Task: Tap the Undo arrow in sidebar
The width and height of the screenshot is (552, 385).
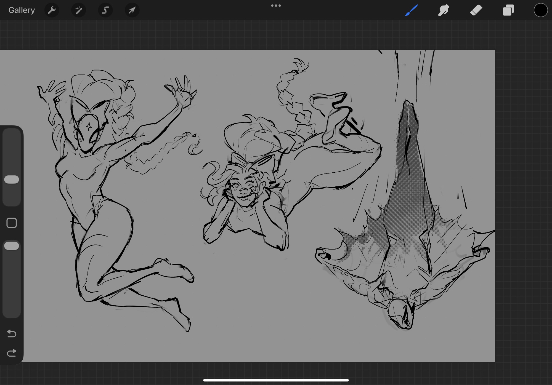Action: coord(12,333)
